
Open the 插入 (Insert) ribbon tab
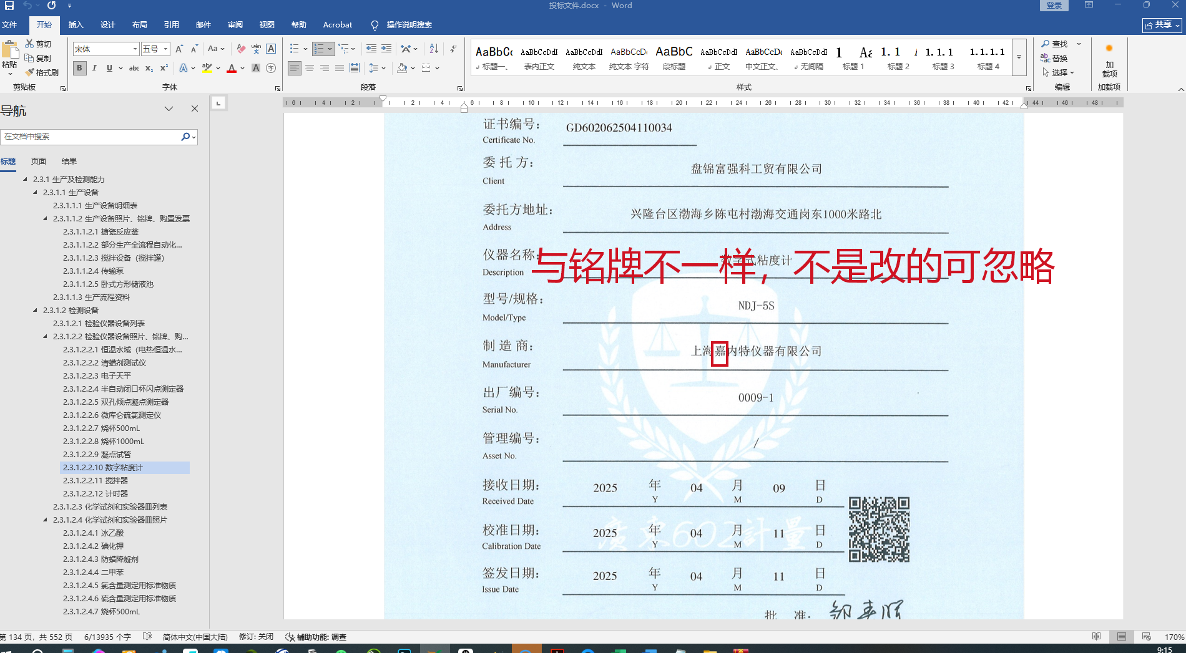[x=76, y=25]
